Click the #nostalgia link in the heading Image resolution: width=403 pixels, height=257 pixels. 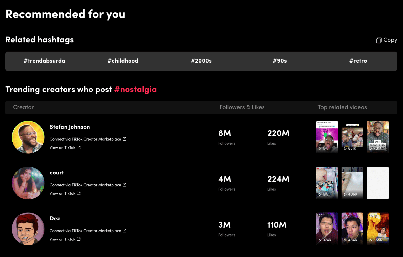[x=136, y=89]
